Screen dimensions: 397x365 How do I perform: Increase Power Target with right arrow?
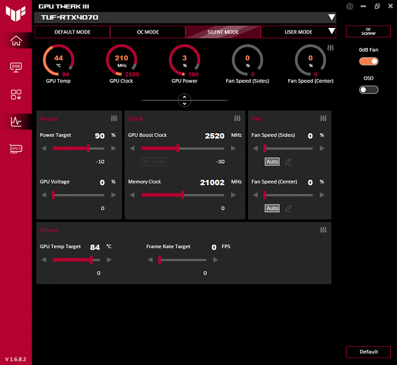tap(114, 148)
